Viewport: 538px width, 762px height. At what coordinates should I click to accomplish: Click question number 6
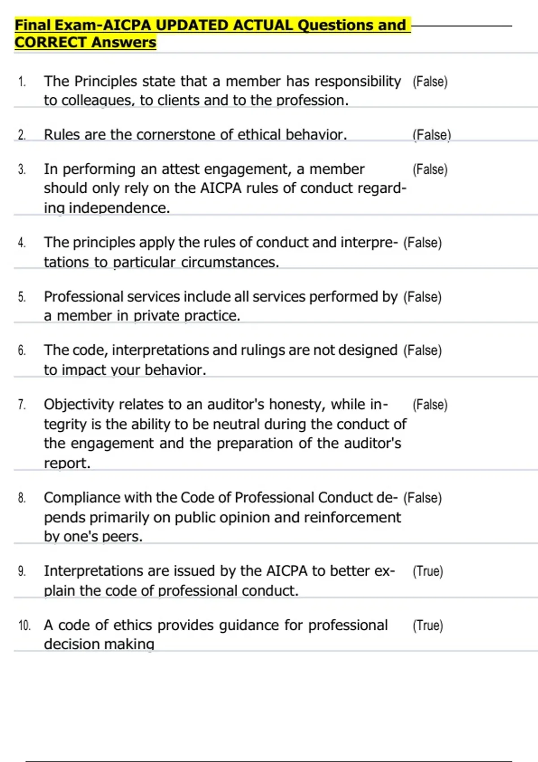tap(22, 350)
